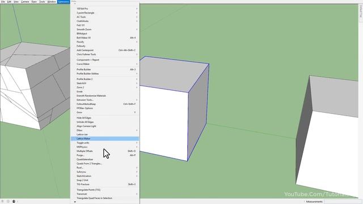The width and height of the screenshot is (363, 204).
Task: Run the highlighted Lattice Maker entry
Action: [x=104, y=139]
